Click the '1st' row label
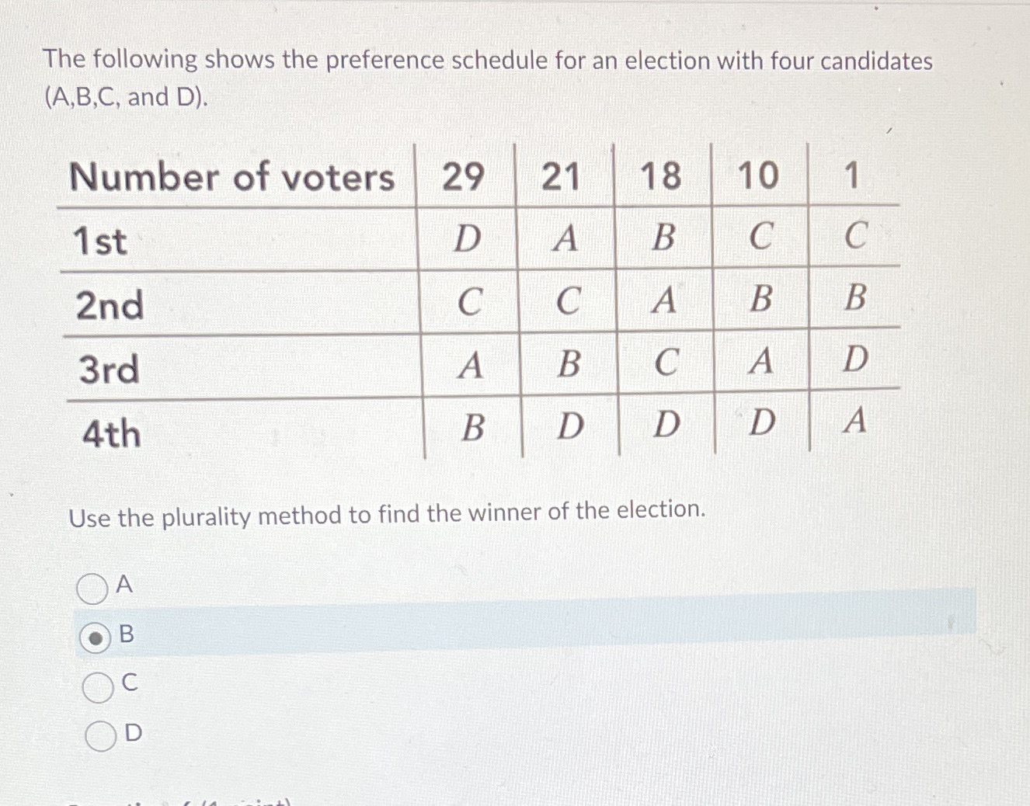Viewport: 1030px width, 806px height. (x=99, y=241)
